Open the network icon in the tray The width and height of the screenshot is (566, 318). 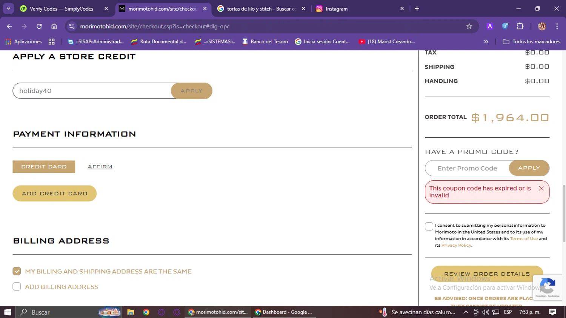pyautogui.click(x=496, y=312)
